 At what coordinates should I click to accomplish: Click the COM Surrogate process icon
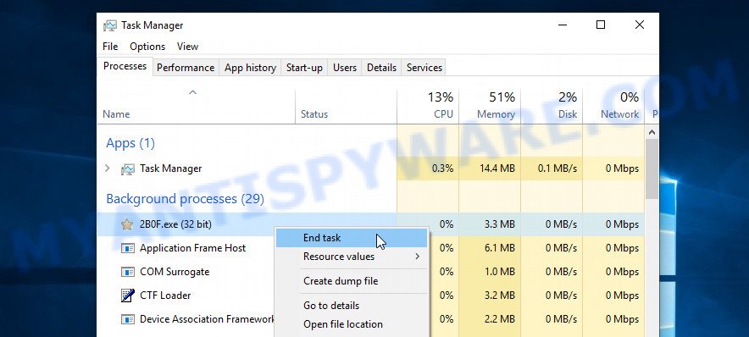(x=128, y=272)
